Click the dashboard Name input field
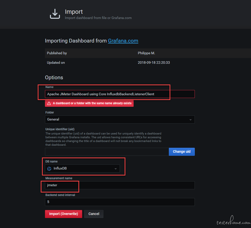251x228 pixels. coord(120,94)
